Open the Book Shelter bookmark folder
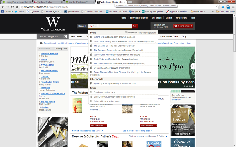 click(x=198, y=11)
